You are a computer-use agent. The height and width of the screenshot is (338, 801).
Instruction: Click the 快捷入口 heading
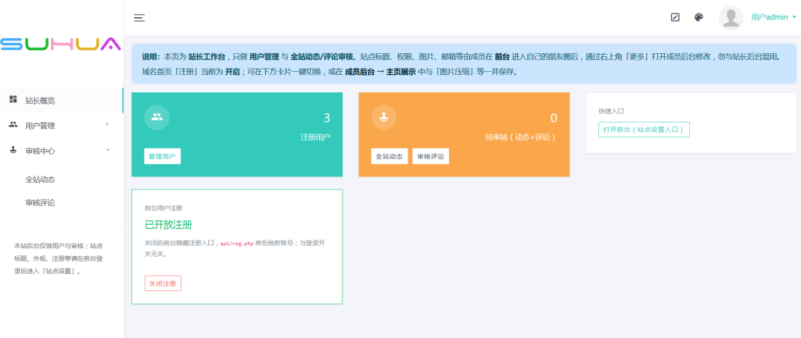(x=612, y=111)
